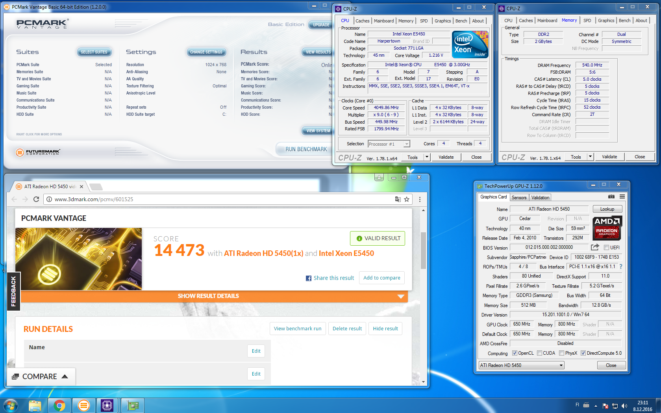Image resolution: width=661 pixels, height=413 pixels.
Task: Click the CPU-Z taskbar icon
Action: (x=107, y=405)
